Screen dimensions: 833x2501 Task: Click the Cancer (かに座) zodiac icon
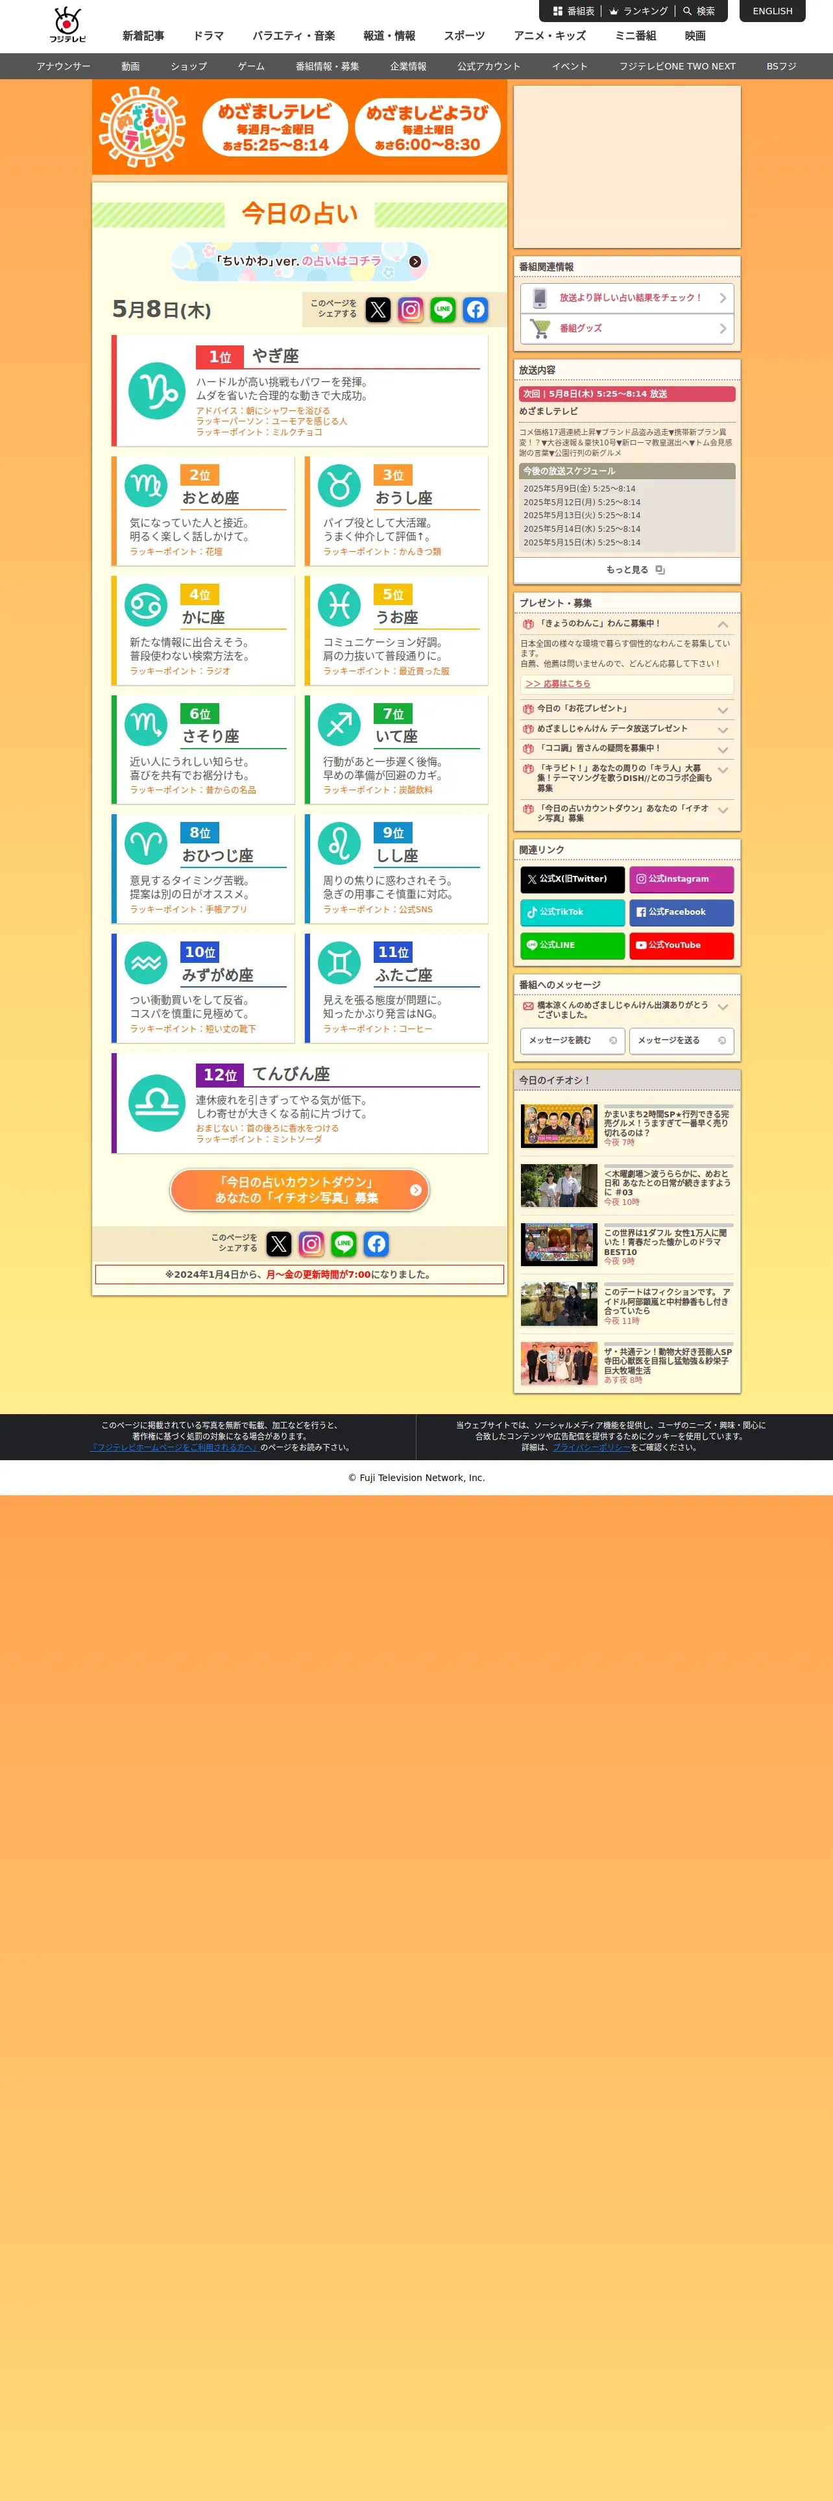pos(147,605)
